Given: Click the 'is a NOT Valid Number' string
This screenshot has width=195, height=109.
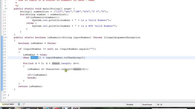Looking at the screenshot, I should [95, 26].
